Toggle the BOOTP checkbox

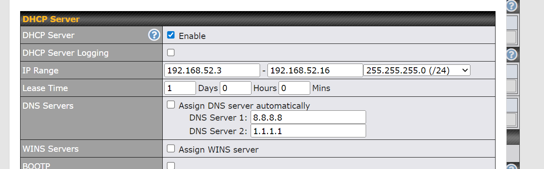171,165
